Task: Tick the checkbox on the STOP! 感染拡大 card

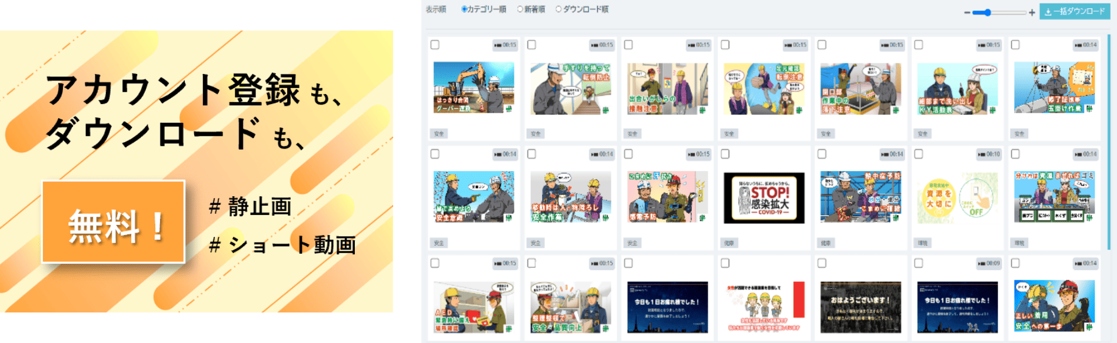Action: pyautogui.click(x=725, y=154)
